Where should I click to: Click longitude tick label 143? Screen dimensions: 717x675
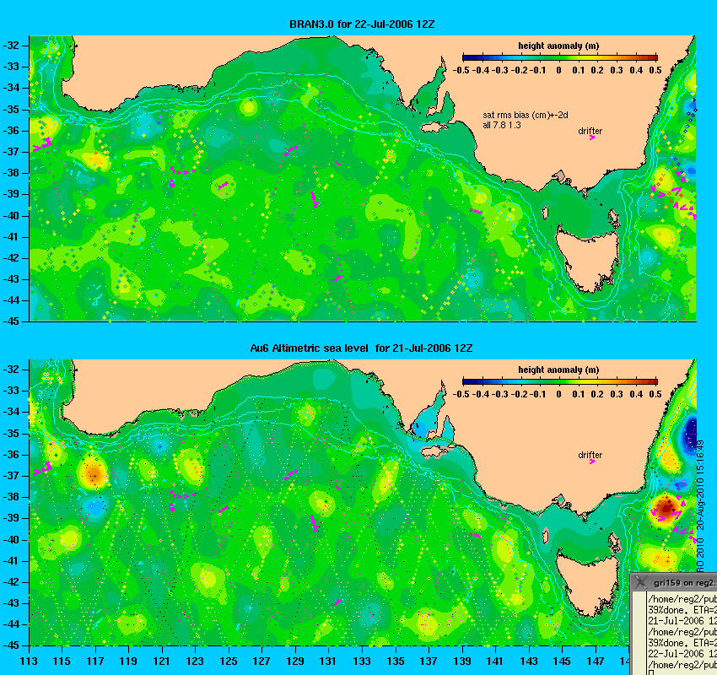(529, 661)
